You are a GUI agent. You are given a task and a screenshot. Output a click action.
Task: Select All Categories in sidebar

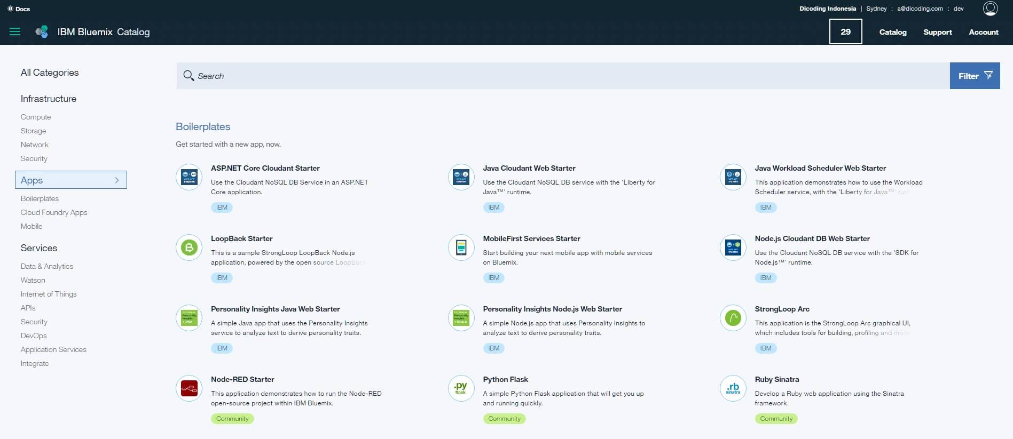coord(50,73)
